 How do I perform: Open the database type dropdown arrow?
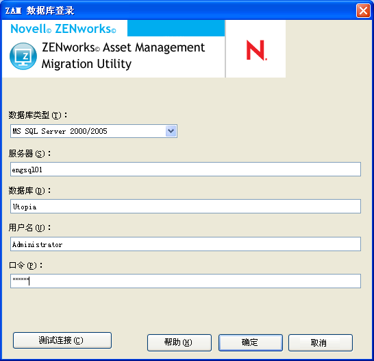point(171,131)
